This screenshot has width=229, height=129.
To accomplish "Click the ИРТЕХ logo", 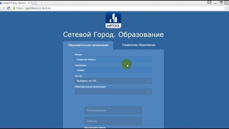I will point(113,20).
